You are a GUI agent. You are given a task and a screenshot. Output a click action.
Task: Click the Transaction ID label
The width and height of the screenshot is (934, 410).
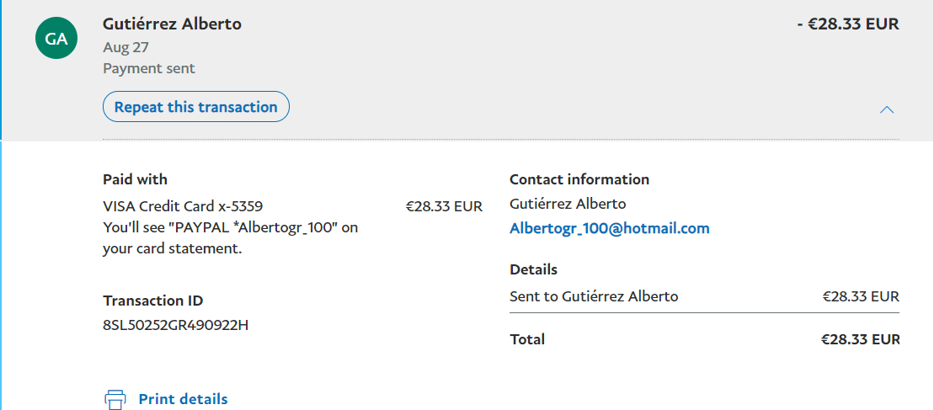(152, 301)
